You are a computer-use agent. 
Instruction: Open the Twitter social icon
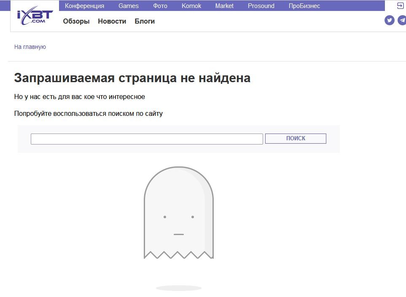coord(389,20)
